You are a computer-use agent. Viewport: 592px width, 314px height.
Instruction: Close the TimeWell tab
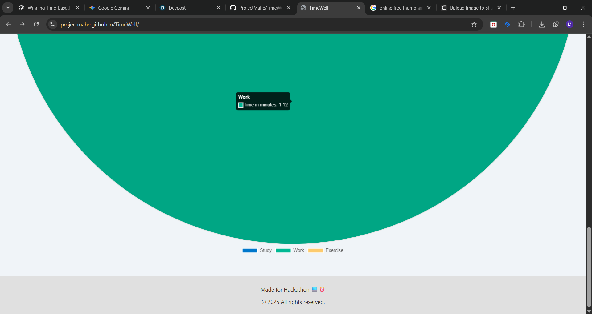coord(359,8)
